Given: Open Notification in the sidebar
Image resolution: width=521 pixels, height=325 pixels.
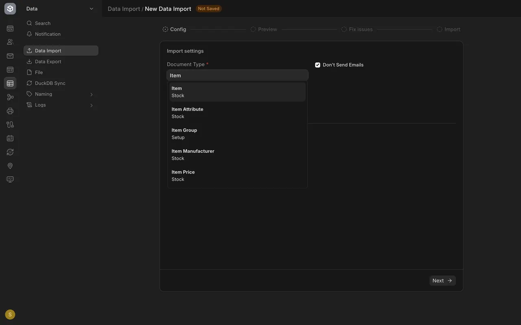Looking at the screenshot, I should coord(61,34).
